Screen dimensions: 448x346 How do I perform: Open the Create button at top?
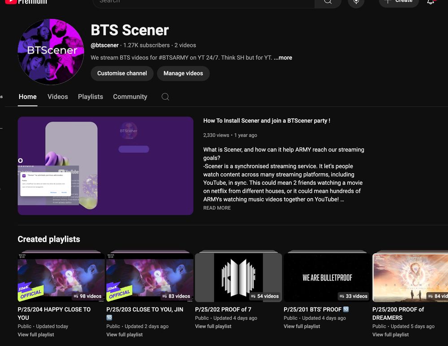pos(399,2)
